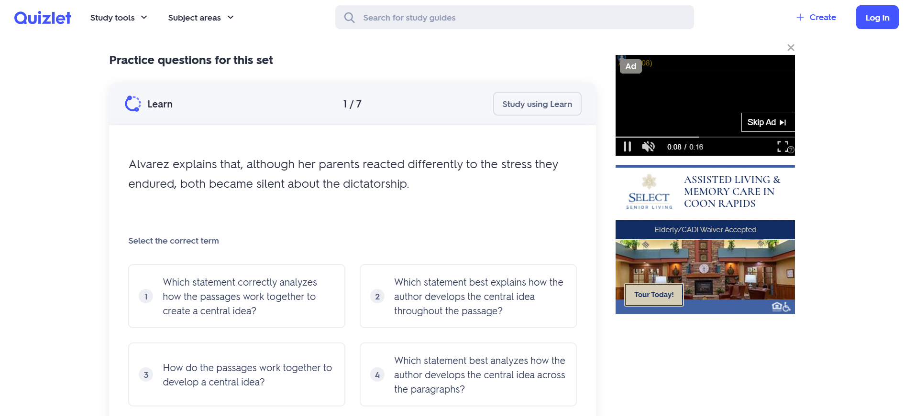This screenshot has width=904, height=416.
Task: Click the Subject areas chevron arrow
Action: (x=231, y=18)
